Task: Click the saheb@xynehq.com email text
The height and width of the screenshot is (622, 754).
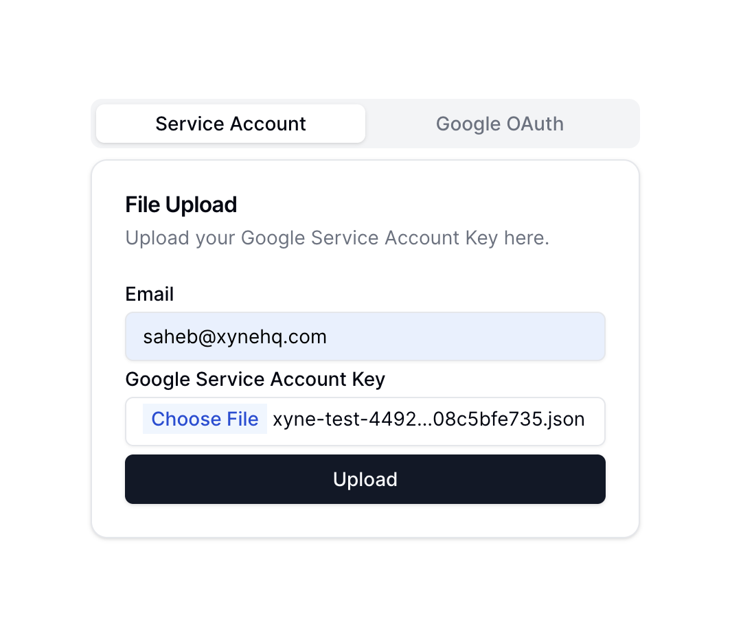Action: point(235,337)
